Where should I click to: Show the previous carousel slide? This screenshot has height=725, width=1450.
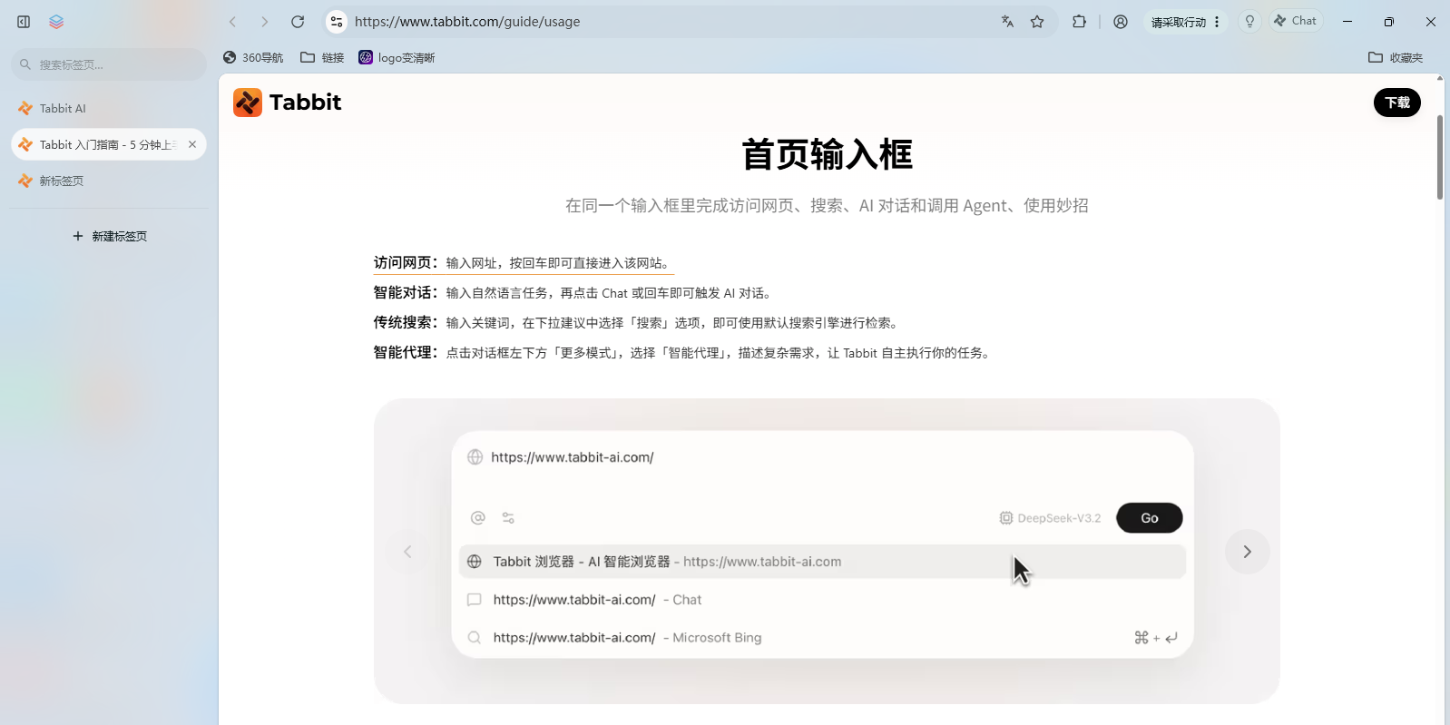pos(407,552)
